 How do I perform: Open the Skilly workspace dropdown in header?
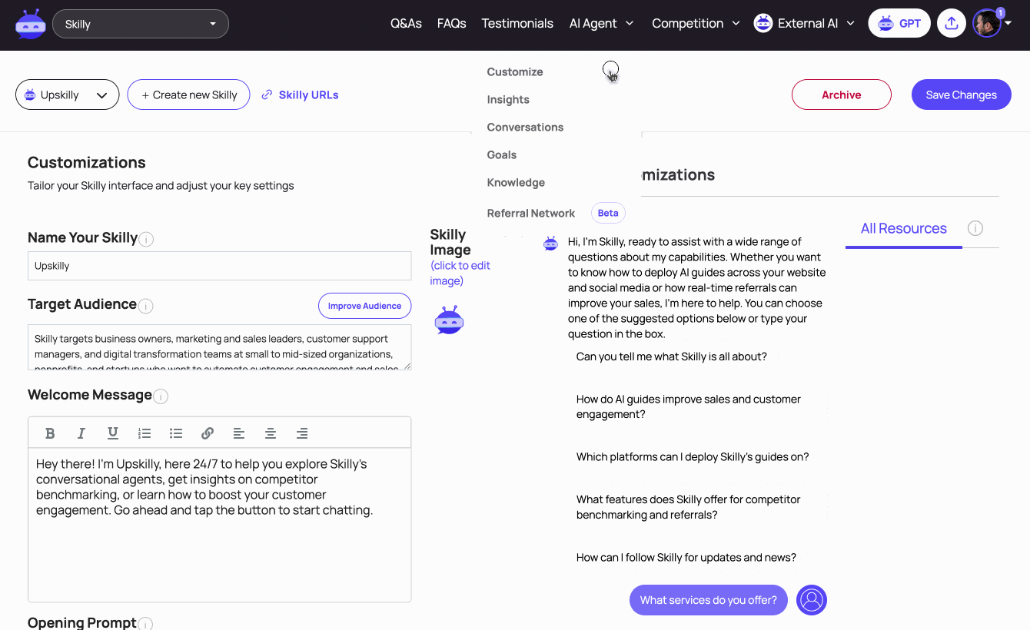(x=141, y=24)
